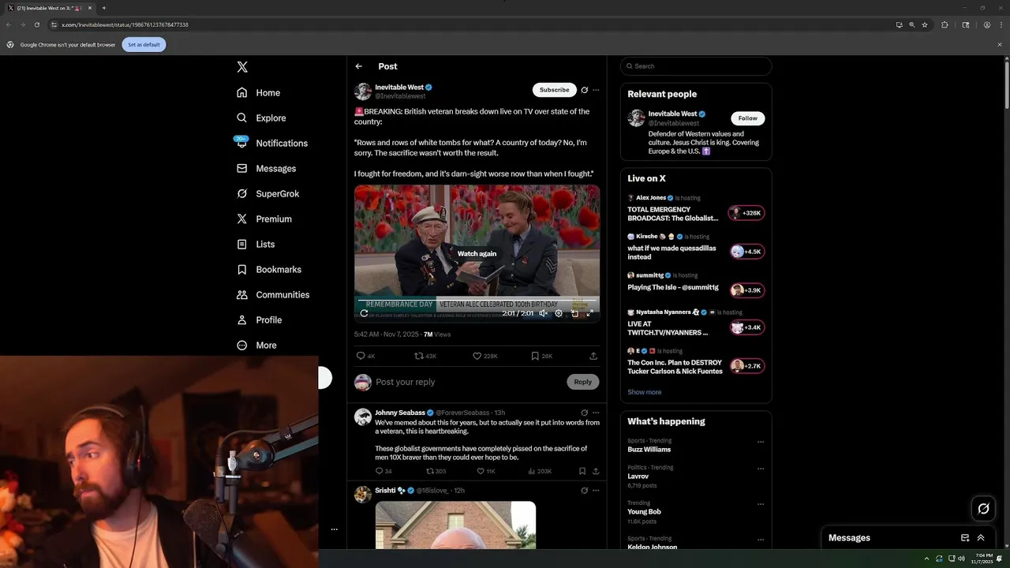Image resolution: width=1010 pixels, height=568 pixels.
Task: Click Grok icon on Johnny Seabass reply
Action: pos(584,413)
